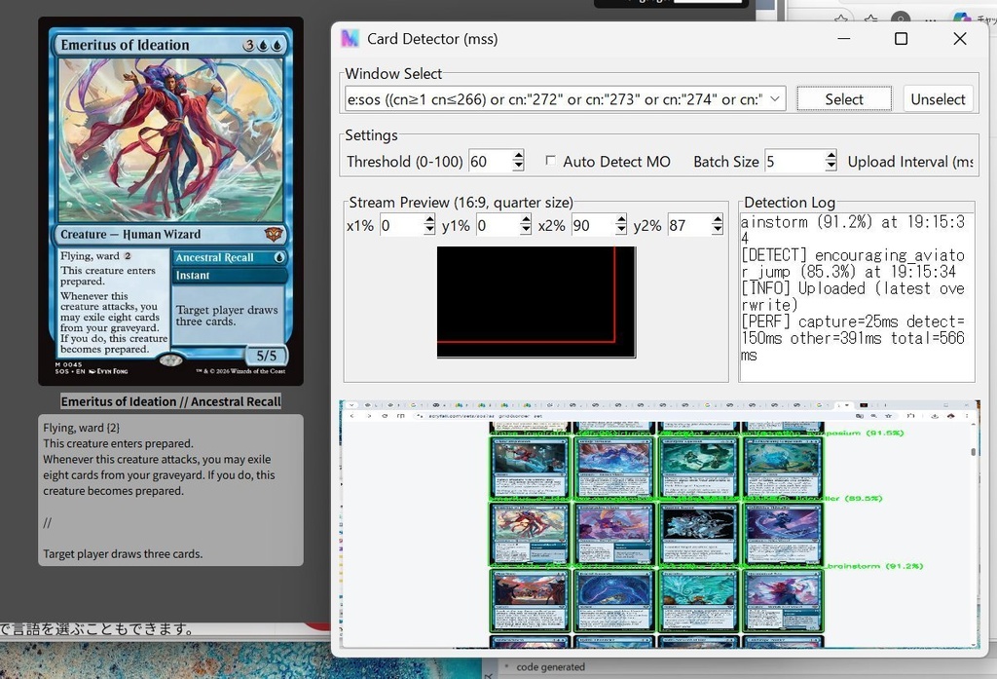
Task: Open the Window Select dropdown arrow
Action: pos(774,99)
